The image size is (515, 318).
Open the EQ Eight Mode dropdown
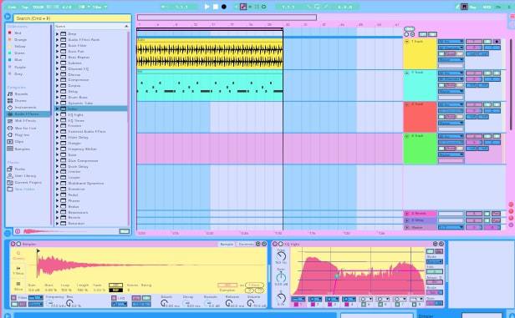coord(434,261)
